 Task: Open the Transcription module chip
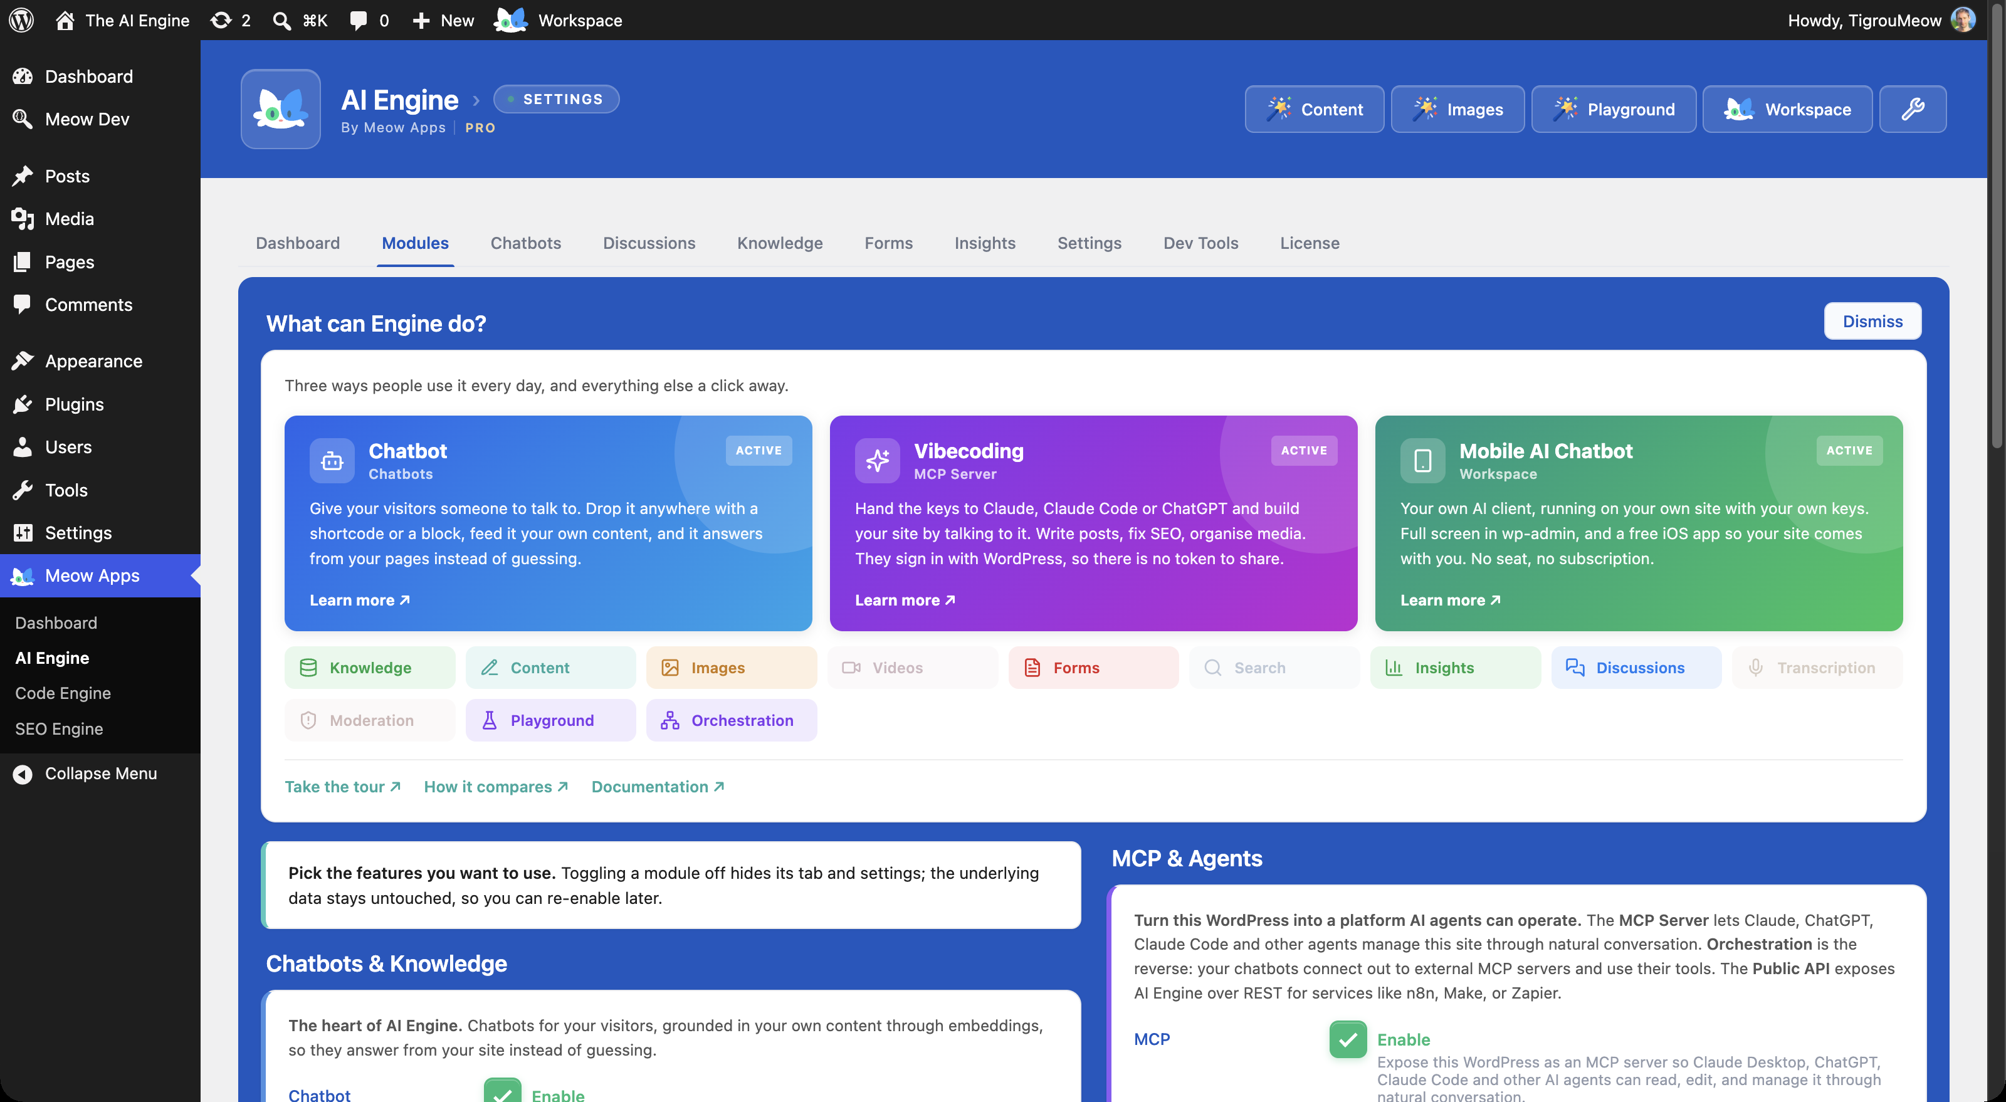[1817, 668]
